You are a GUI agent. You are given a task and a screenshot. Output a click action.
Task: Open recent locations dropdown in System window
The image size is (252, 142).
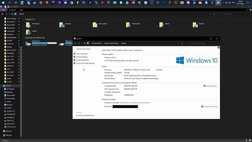[82, 43]
